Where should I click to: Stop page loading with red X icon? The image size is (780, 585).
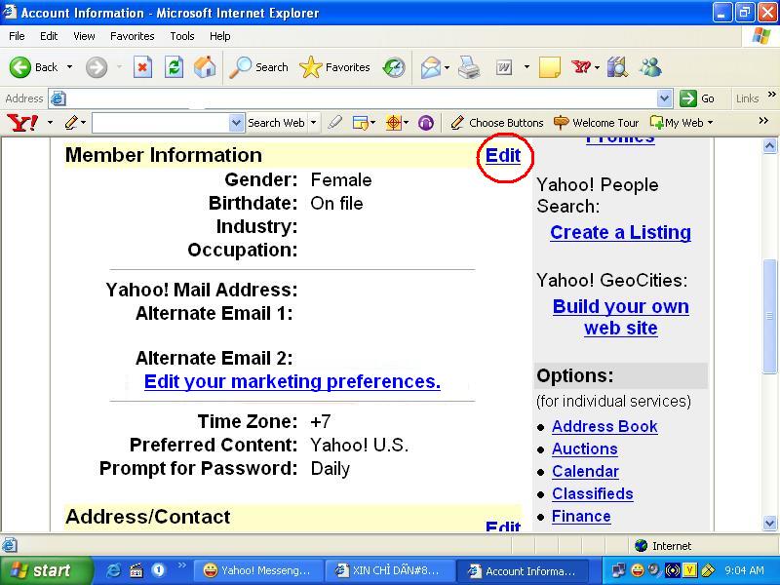(x=142, y=67)
